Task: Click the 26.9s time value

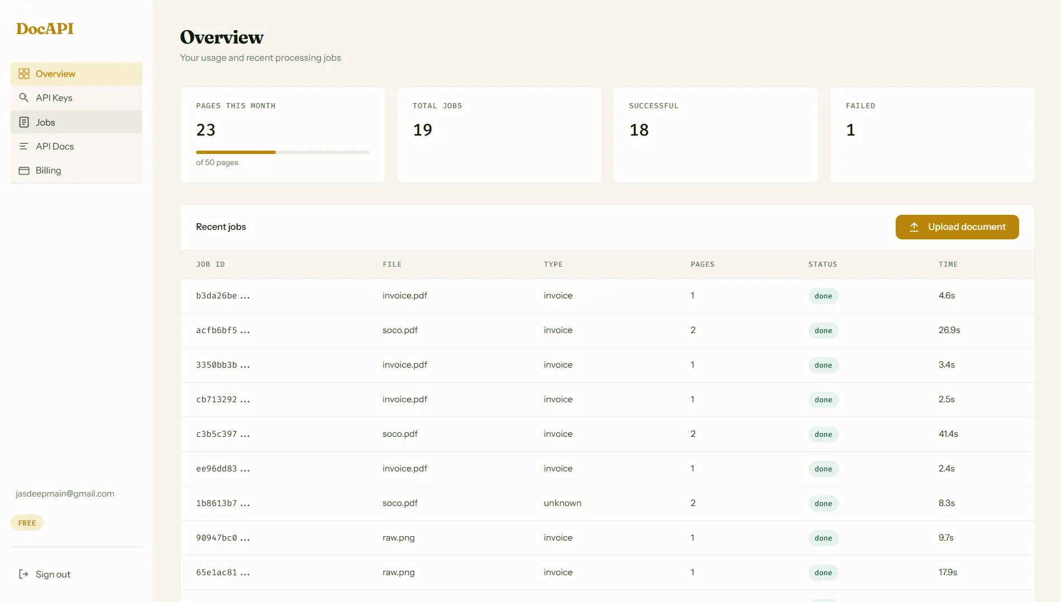Action: pos(949,330)
